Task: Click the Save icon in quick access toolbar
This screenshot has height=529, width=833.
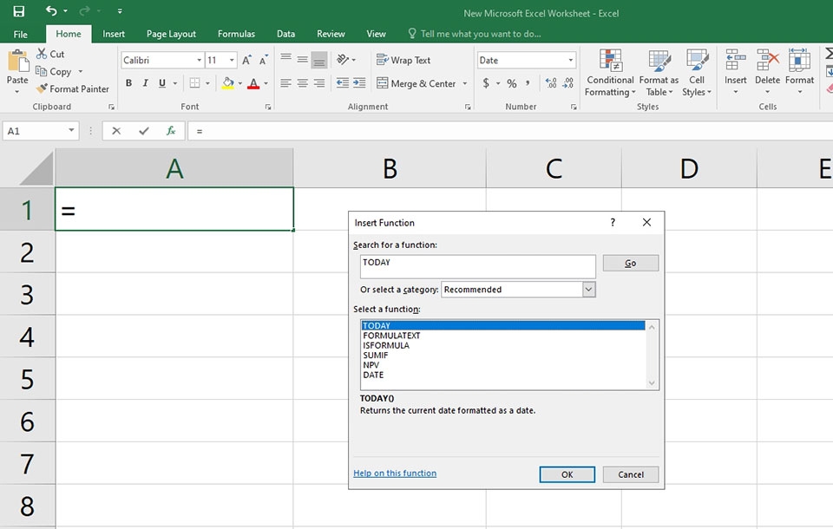Action: 18,11
